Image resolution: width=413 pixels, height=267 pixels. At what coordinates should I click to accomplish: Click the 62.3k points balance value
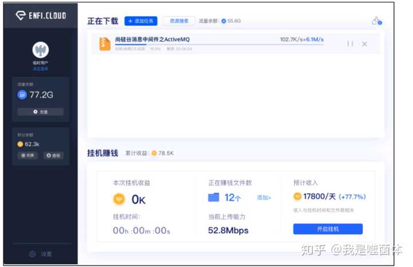pyautogui.click(x=32, y=144)
